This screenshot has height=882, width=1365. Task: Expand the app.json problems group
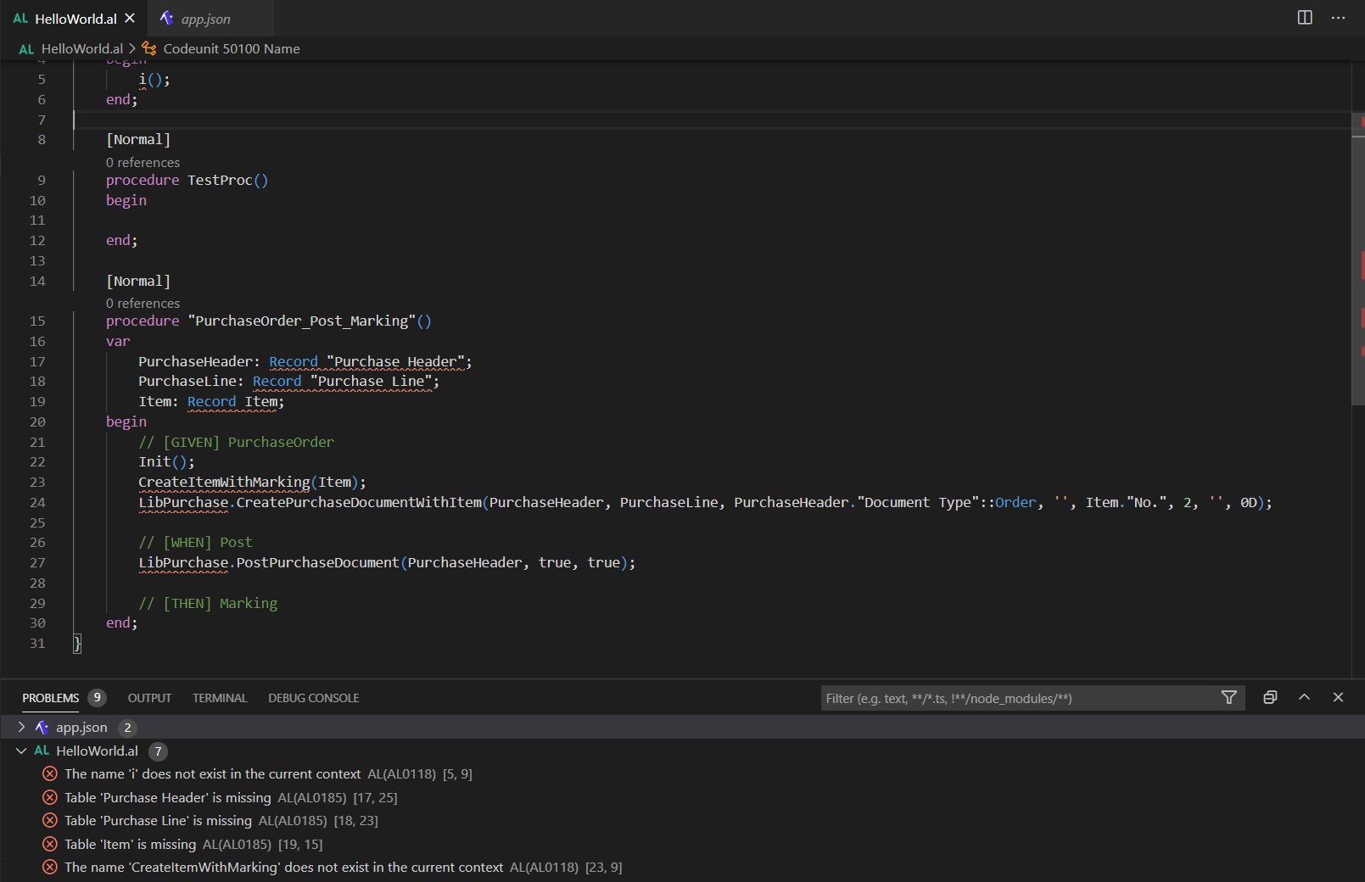[20, 727]
